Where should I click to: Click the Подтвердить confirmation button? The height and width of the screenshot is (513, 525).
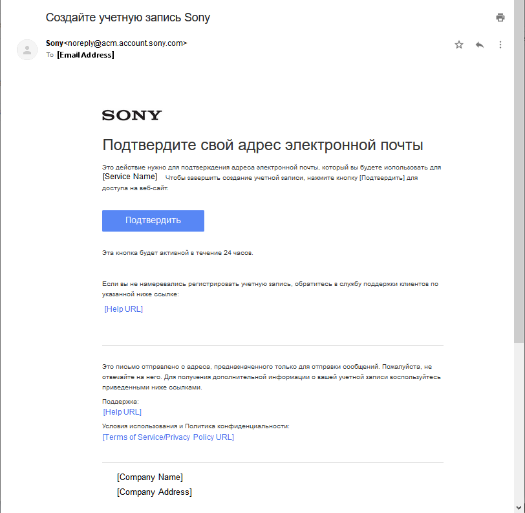pos(153,221)
